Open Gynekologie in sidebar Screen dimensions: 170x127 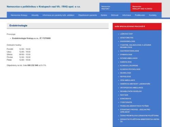[126, 55]
